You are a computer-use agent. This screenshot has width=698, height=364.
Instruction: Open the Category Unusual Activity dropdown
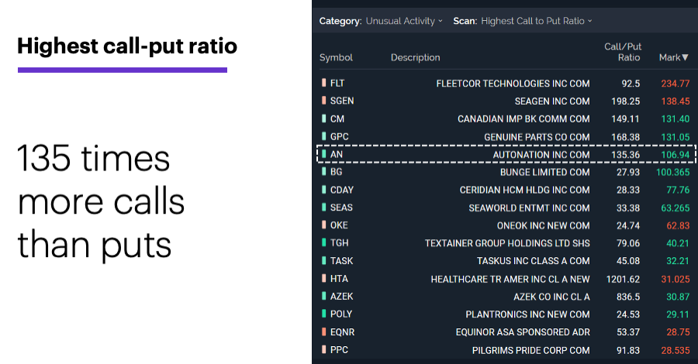[404, 21]
